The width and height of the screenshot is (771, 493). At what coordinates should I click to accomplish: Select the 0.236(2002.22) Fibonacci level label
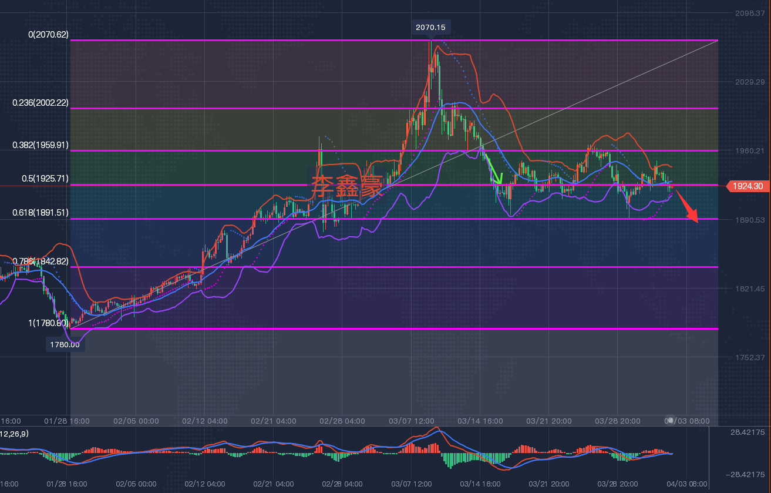[x=41, y=102]
